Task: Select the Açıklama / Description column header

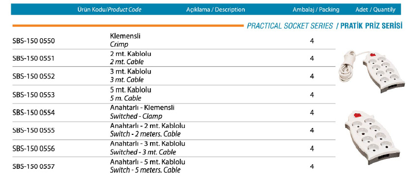Action: [x=215, y=10]
